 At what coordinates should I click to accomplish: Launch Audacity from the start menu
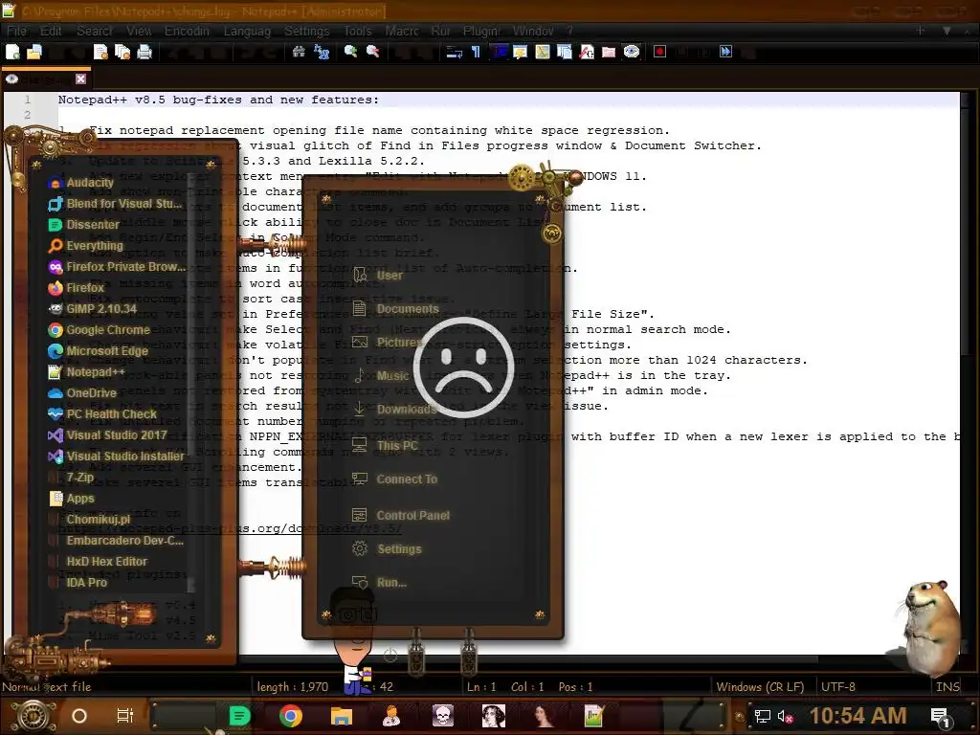(x=90, y=183)
